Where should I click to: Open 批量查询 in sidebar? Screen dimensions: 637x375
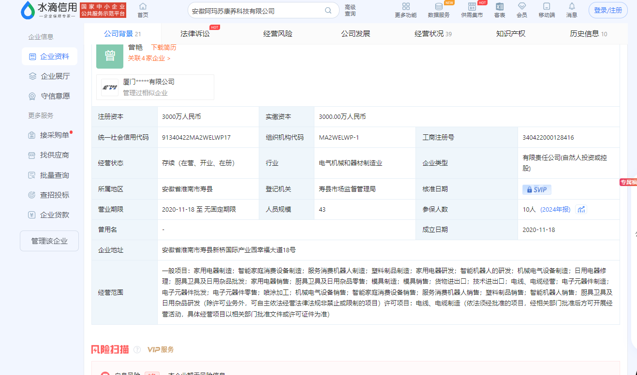point(49,175)
